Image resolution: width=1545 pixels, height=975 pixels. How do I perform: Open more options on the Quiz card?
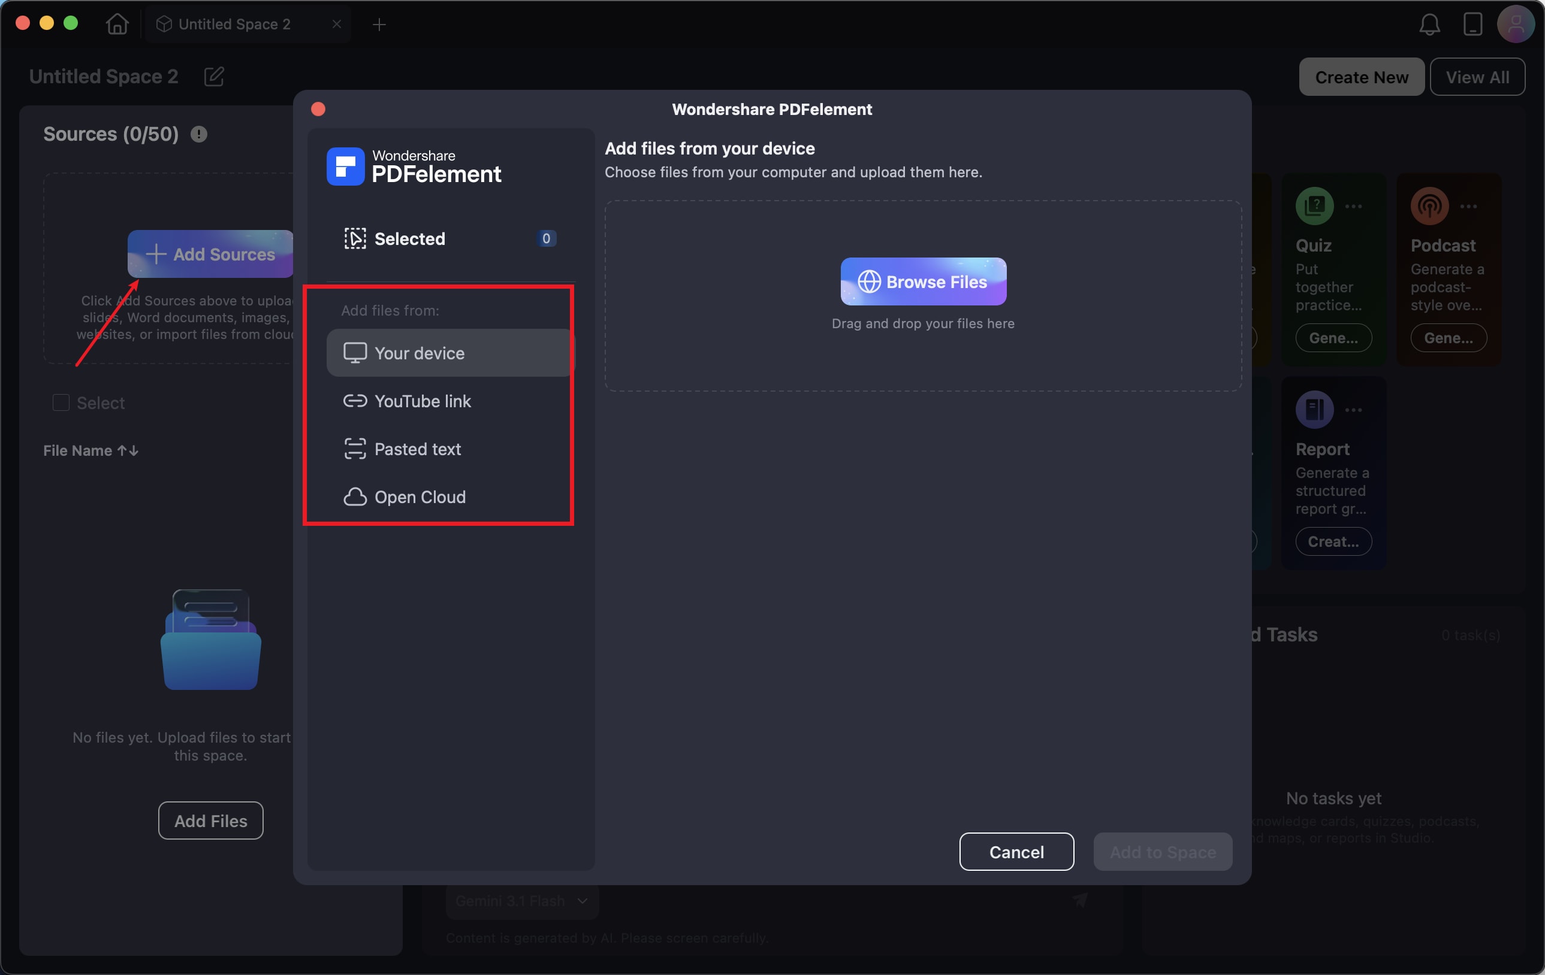pyautogui.click(x=1354, y=207)
